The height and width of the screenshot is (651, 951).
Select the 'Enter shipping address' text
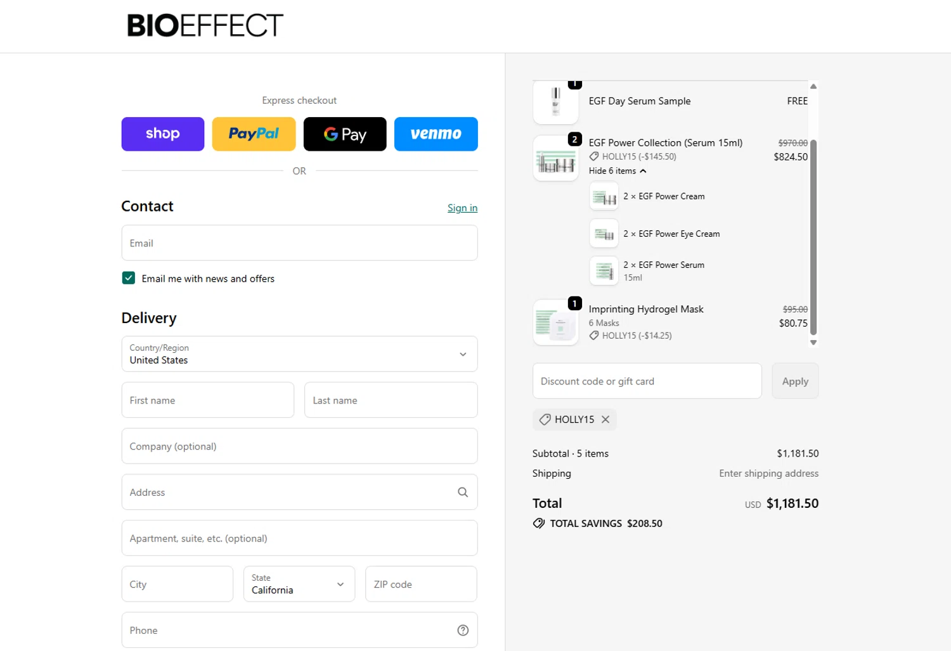[x=769, y=473]
